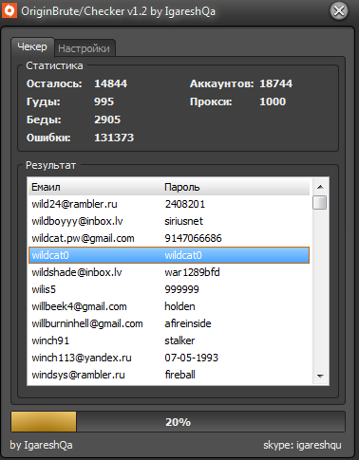Click the scroll down arrow of results list
Screen dimensions: 359x460
coord(320,376)
